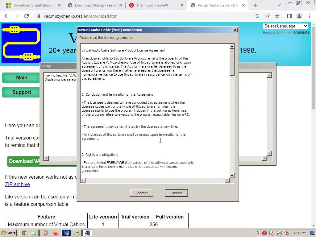This screenshot has width=316, height=237.
Task: Close the WinZip tab
Action: tap(121, 5)
